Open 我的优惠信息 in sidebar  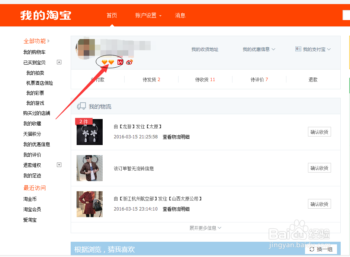tap(36, 144)
